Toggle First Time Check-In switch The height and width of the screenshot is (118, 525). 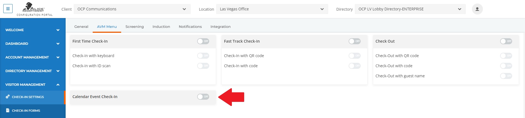(x=203, y=41)
